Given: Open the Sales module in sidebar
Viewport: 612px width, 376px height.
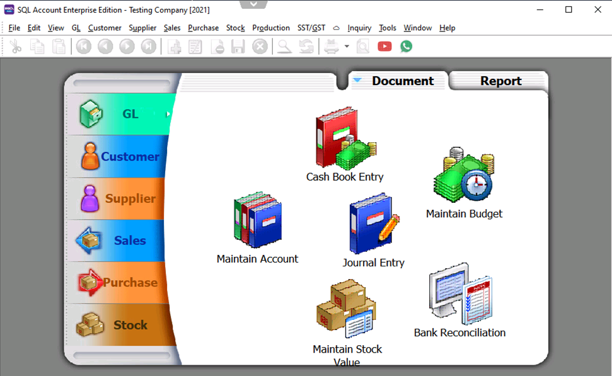Looking at the screenshot, I should click(x=120, y=241).
